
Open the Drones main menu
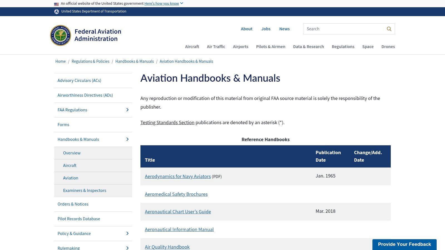(x=388, y=47)
